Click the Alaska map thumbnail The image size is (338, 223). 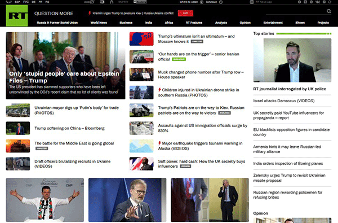coord(141,146)
